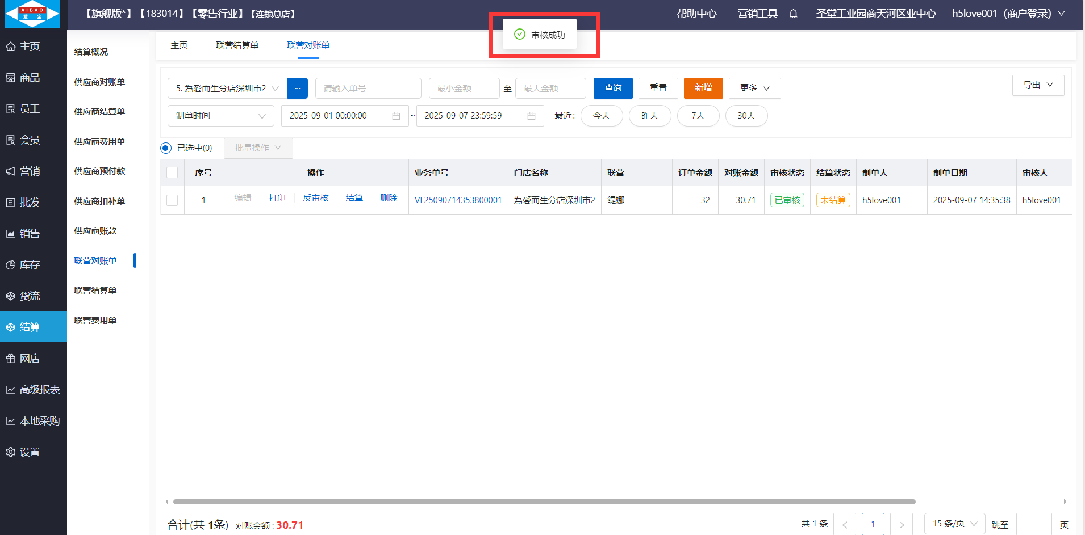Check the checkbox for row 1
This screenshot has width=1085, height=535.
click(x=172, y=200)
